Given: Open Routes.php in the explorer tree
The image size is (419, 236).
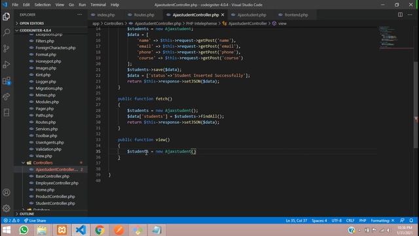Looking at the screenshot, I should pos(46,122).
